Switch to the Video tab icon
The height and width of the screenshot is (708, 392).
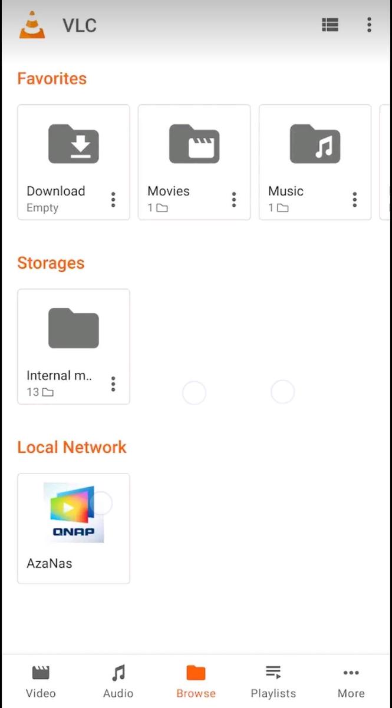[40, 672]
